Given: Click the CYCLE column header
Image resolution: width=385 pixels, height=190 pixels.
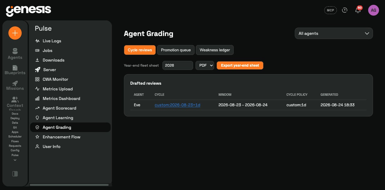Looking at the screenshot, I should pos(159,95).
